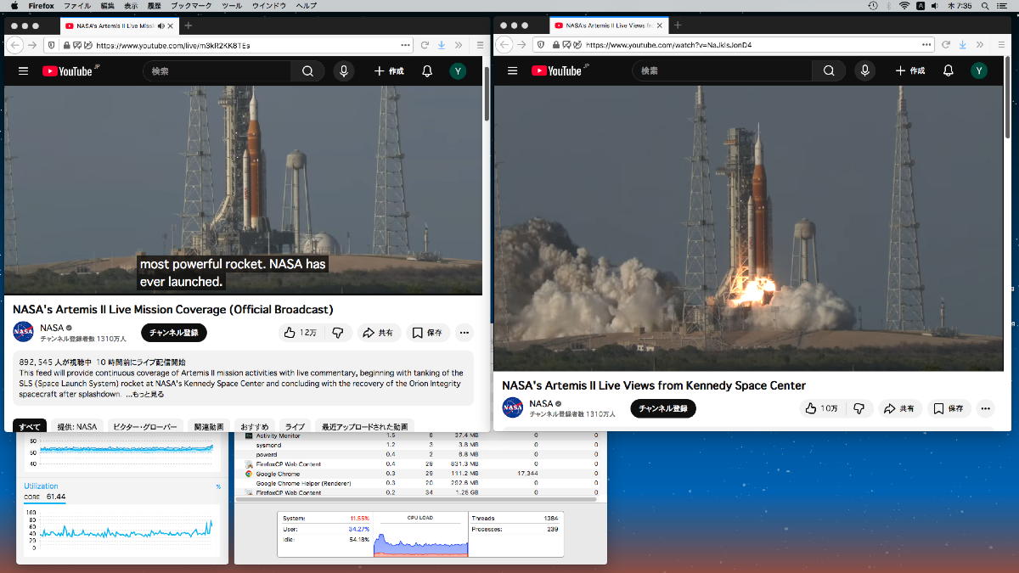Expand toolbar overflow chevrons in right window
The width and height of the screenshot is (1019, 573).
(x=978, y=44)
